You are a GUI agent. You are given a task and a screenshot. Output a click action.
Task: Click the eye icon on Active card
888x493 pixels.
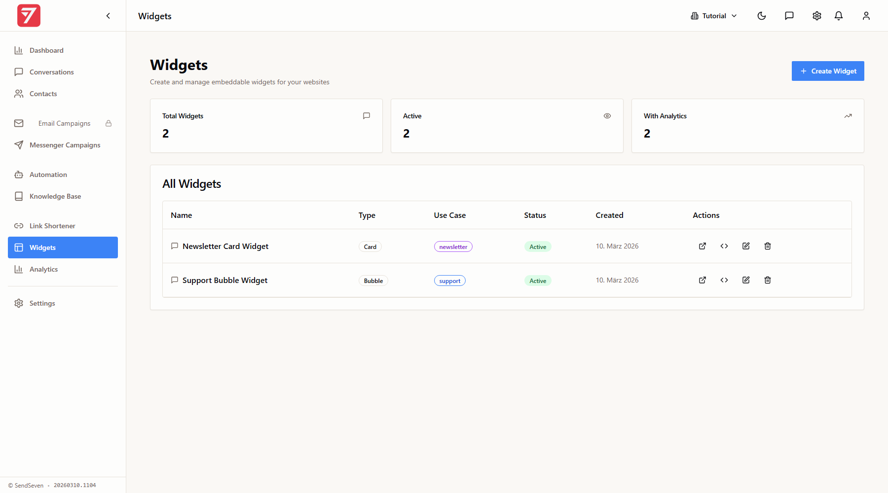(607, 116)
